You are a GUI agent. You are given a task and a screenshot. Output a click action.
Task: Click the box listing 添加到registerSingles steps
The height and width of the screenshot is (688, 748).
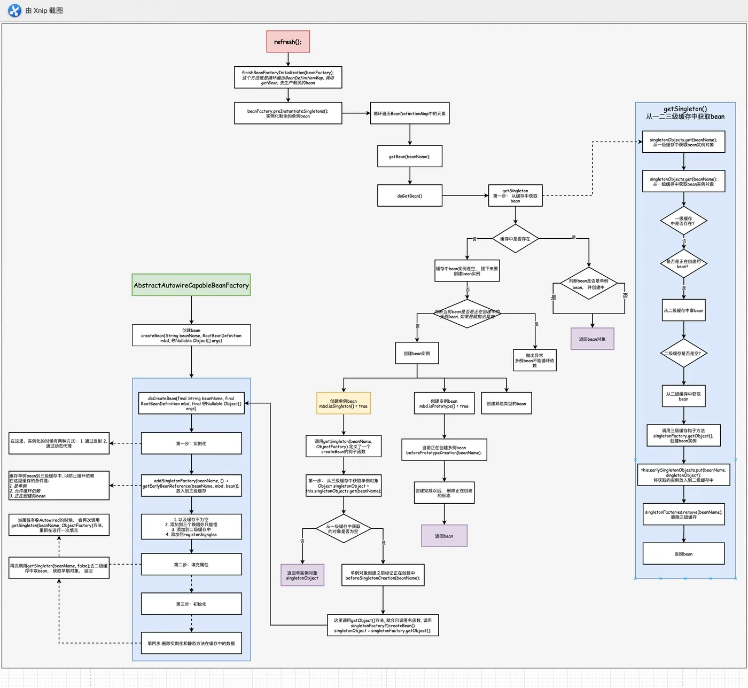coord(191,527)
